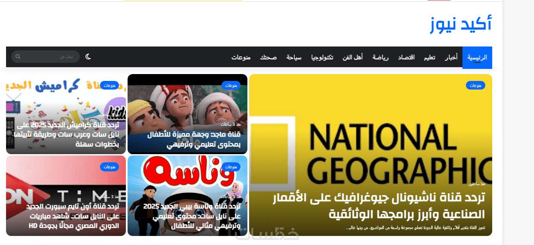Go to the اقتصاد section

(x=406, y=57)
